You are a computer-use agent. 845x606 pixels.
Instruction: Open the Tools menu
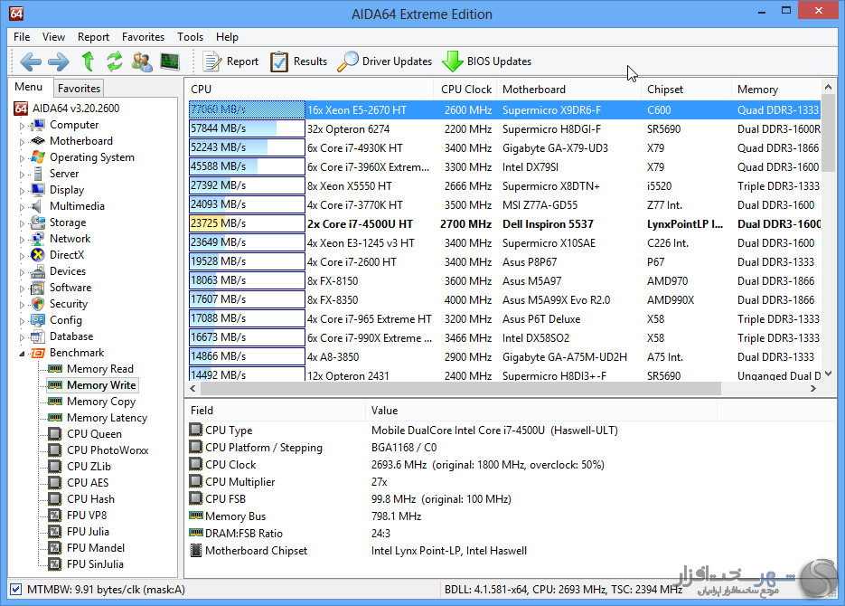click(190, 37)
